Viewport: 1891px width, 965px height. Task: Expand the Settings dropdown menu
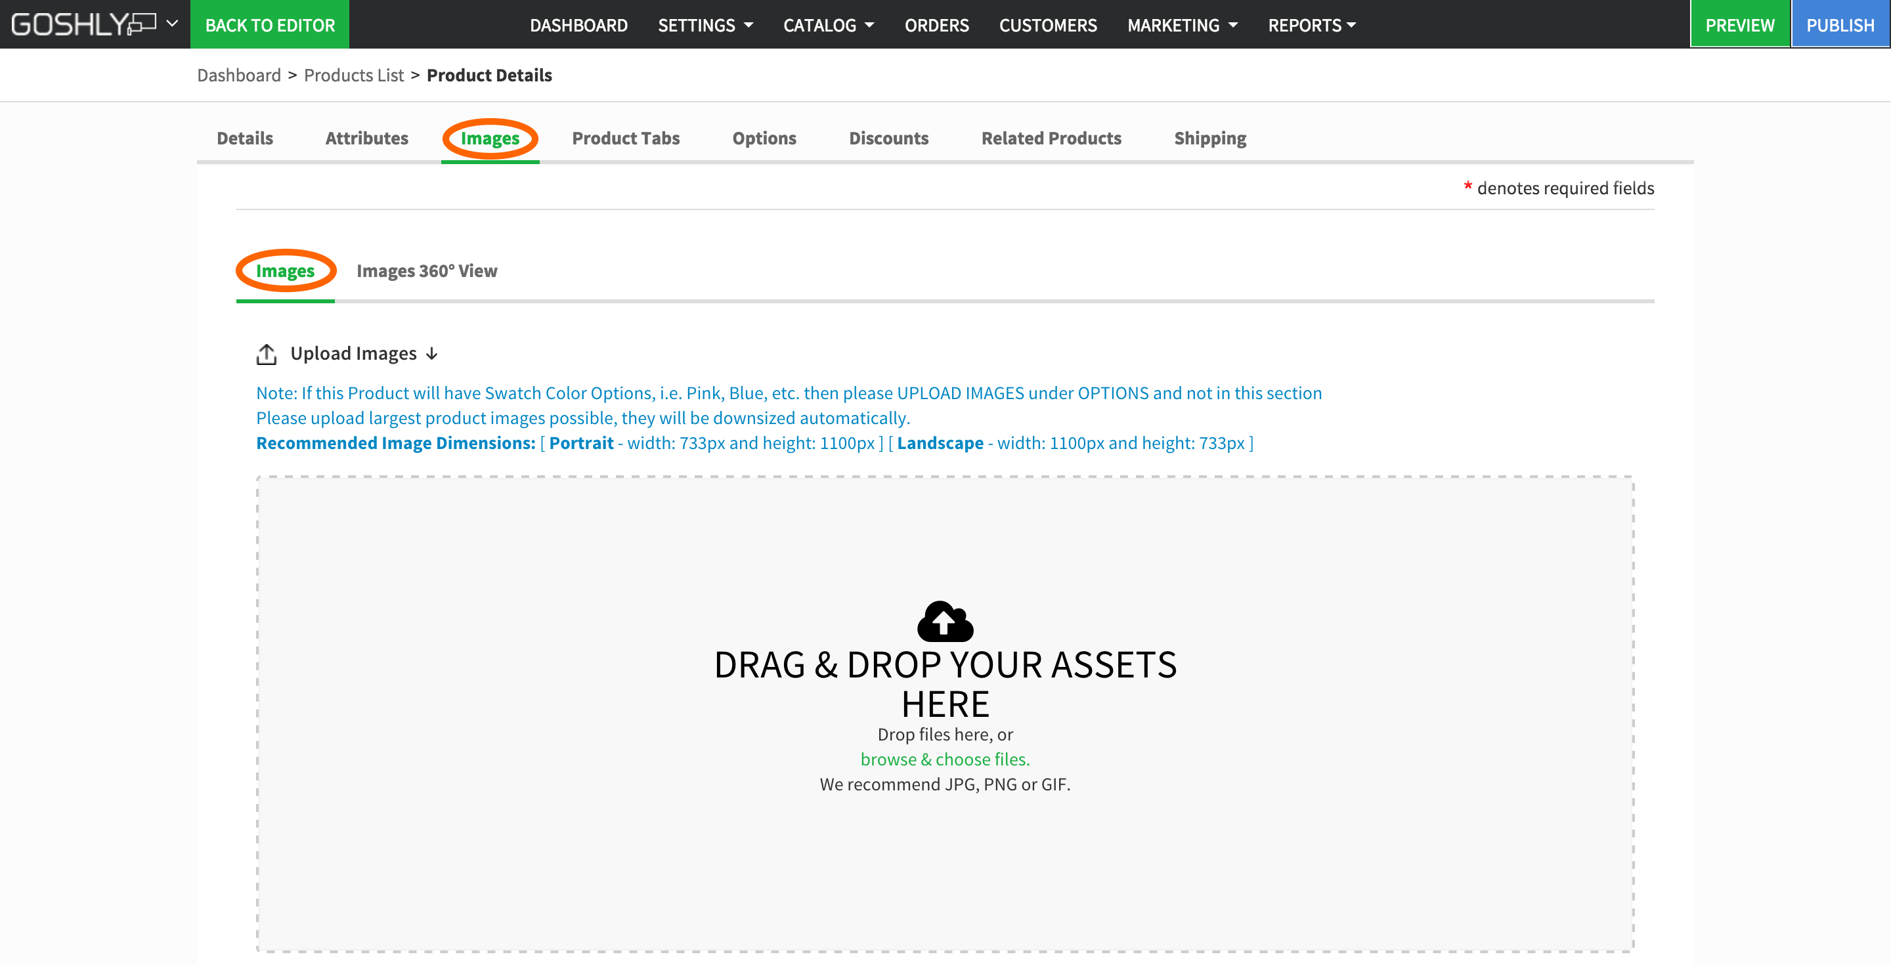(x=705, y=25)
